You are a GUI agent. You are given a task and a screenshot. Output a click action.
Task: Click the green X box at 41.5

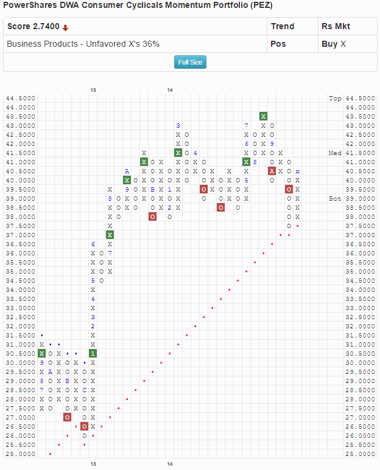tap(178, 153)
